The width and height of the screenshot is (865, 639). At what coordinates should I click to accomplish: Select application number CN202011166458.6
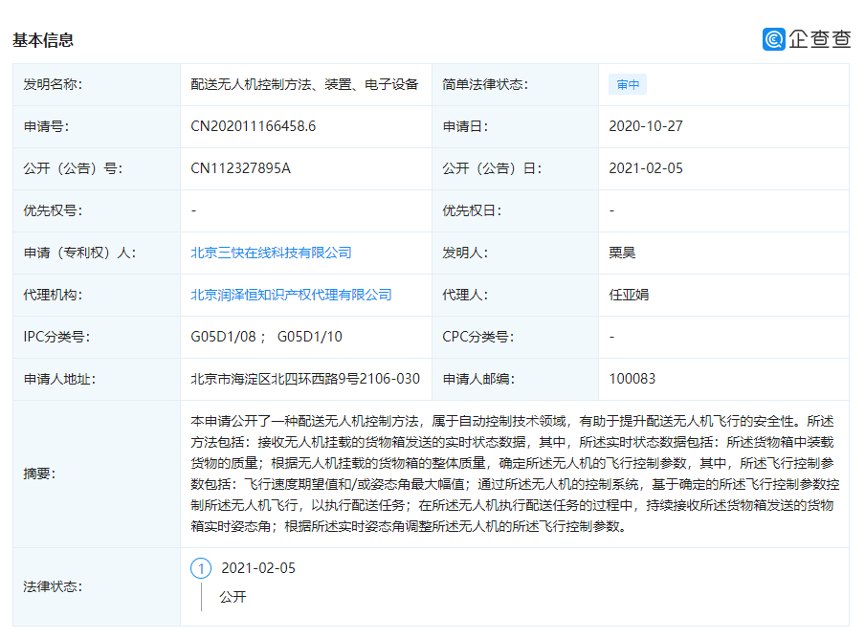coord(254,126)
